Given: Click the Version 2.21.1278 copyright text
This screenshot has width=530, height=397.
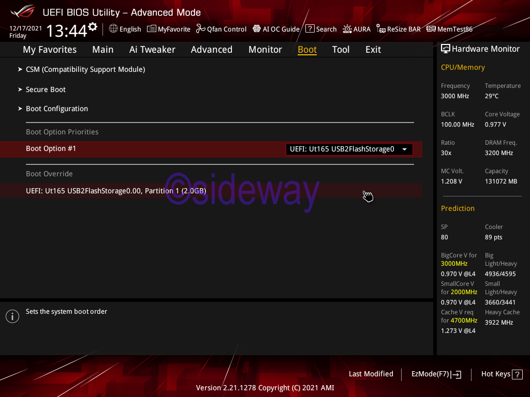Looking at the screenshot, I should tap(265, 388).
